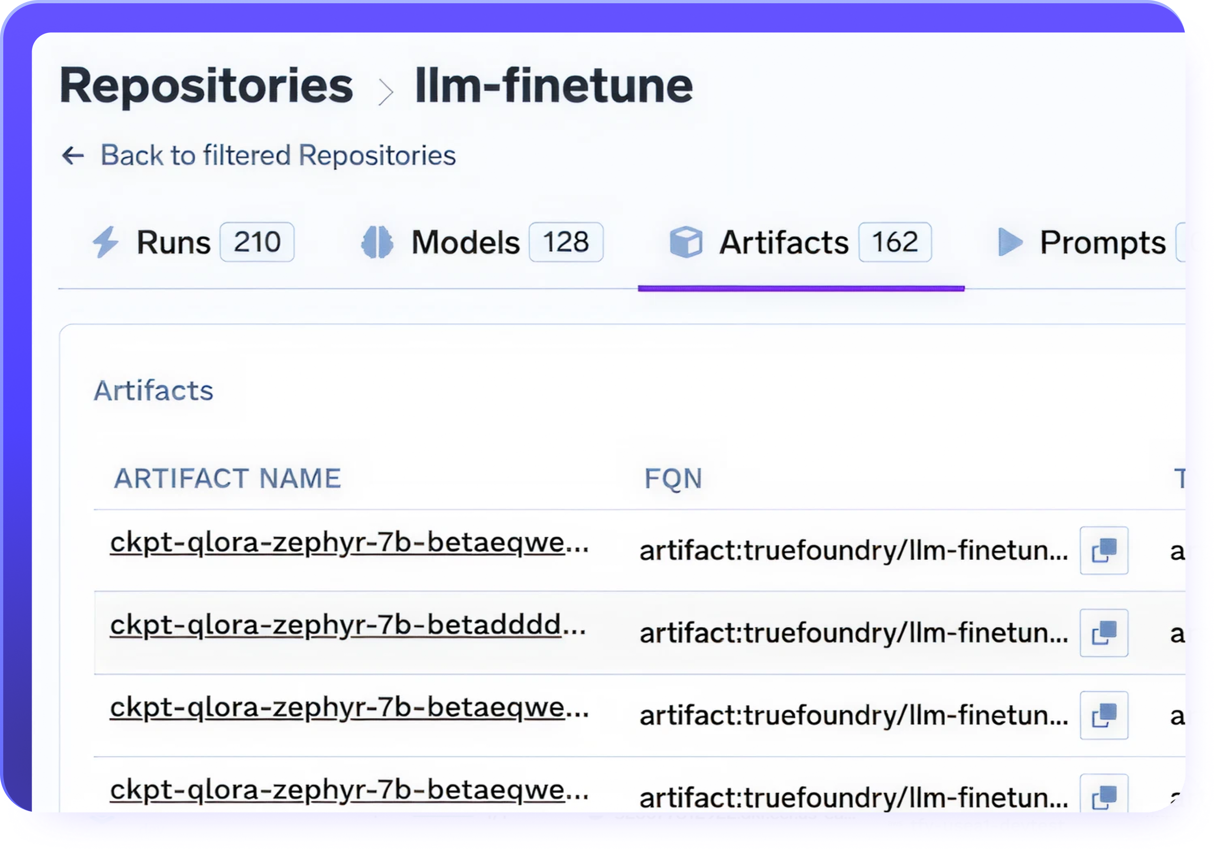Click the Runs lightning bolt icon
This screenshot has height=853, width=1218.
[x=106, y=242]
